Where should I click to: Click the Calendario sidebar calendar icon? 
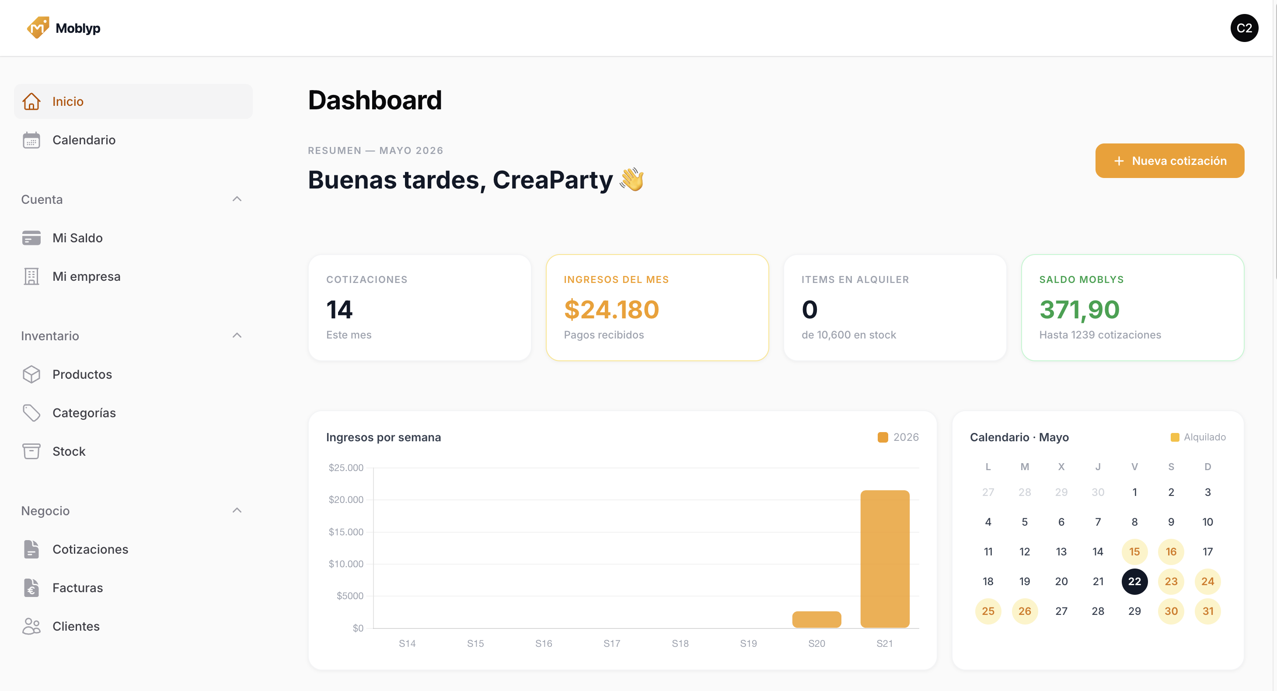tap(31, 140)
